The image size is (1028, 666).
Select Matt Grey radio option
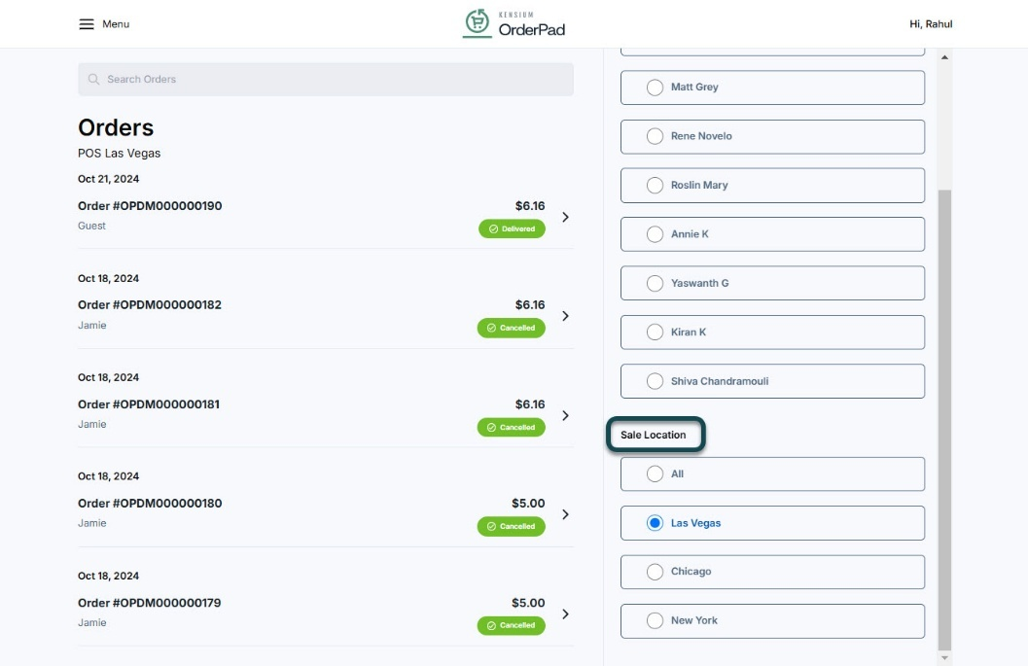pyautogui.click(x=656, y=88)
